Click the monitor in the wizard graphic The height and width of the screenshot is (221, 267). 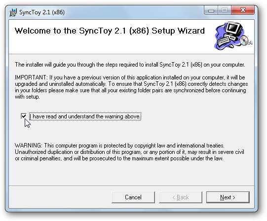click(233, 29)
